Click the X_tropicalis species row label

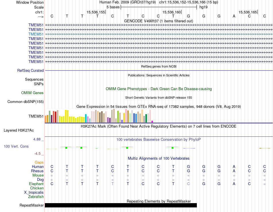tap(34, 193)
